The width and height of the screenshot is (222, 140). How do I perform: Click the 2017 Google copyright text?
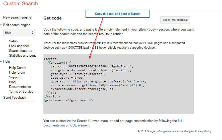[146, 131]
